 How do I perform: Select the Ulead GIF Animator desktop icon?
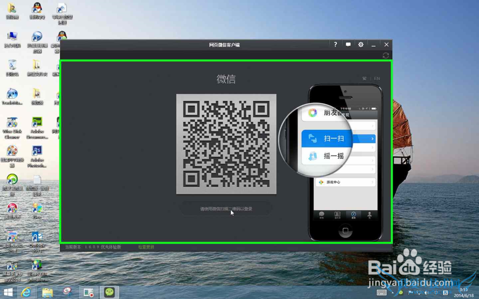(37, 270)
